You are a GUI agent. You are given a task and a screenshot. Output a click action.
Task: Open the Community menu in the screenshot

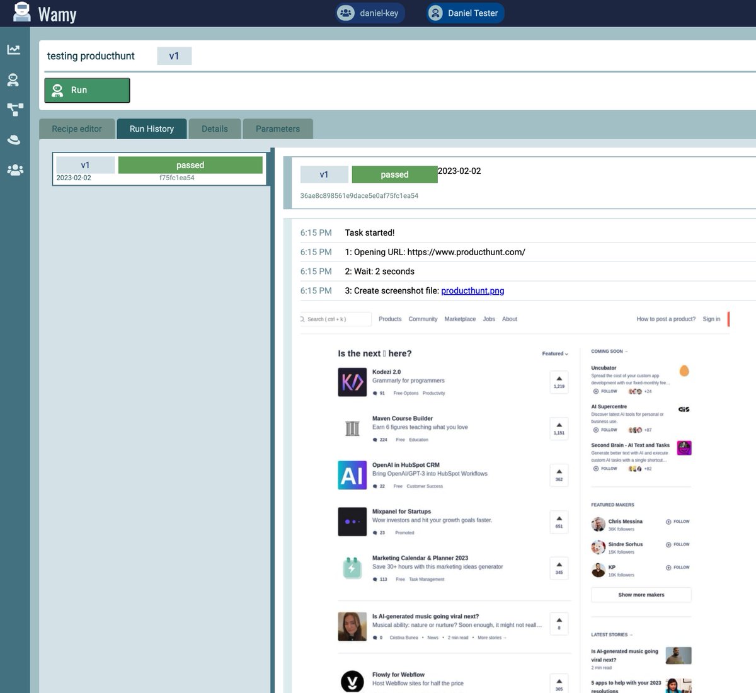[423, 319]
